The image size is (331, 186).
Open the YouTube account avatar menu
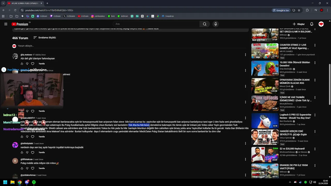point(321,24)
